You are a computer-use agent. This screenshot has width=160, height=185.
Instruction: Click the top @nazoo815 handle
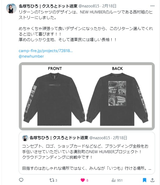[89, 6]
